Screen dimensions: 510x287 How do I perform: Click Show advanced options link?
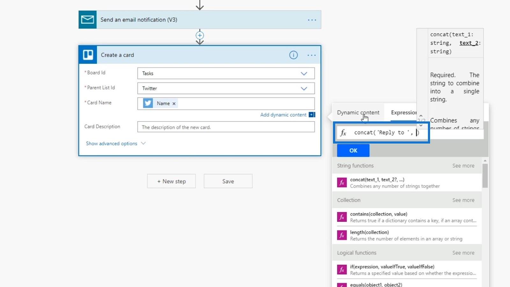click(111, 143)
